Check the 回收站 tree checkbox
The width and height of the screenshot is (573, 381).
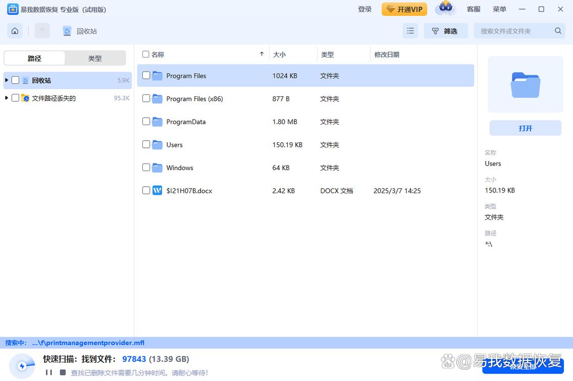click(x=15, y=80)
